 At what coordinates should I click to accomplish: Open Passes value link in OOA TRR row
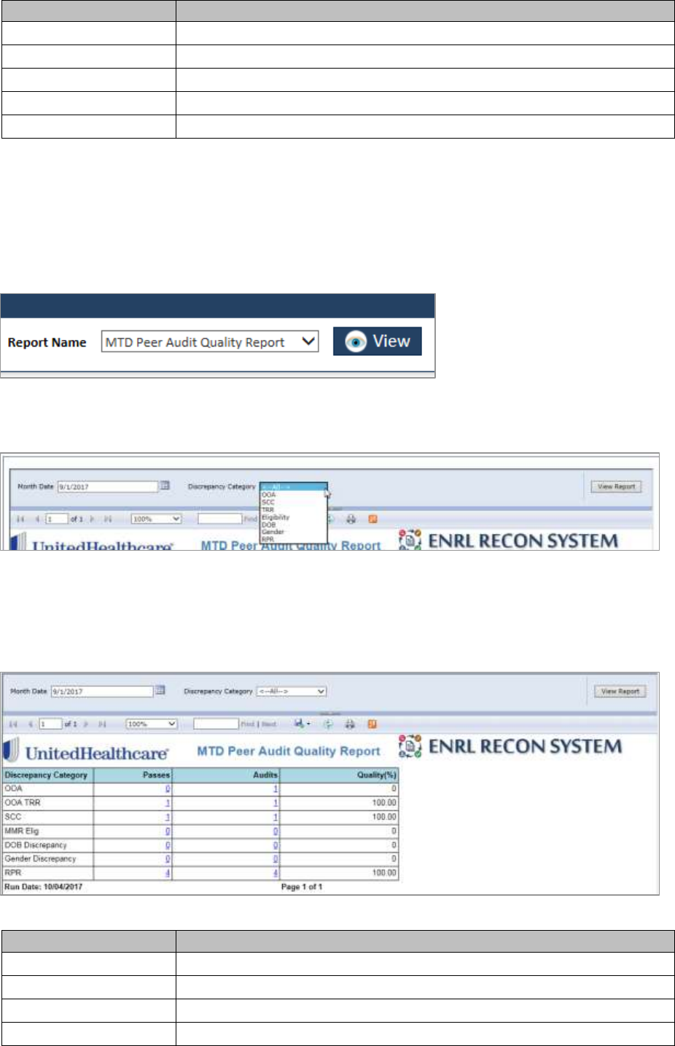168,802
